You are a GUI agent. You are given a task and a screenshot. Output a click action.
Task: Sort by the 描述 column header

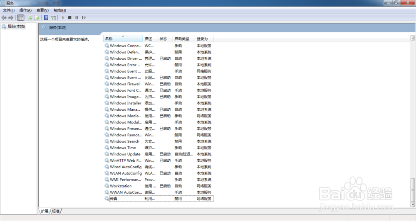tap(150, 39)
